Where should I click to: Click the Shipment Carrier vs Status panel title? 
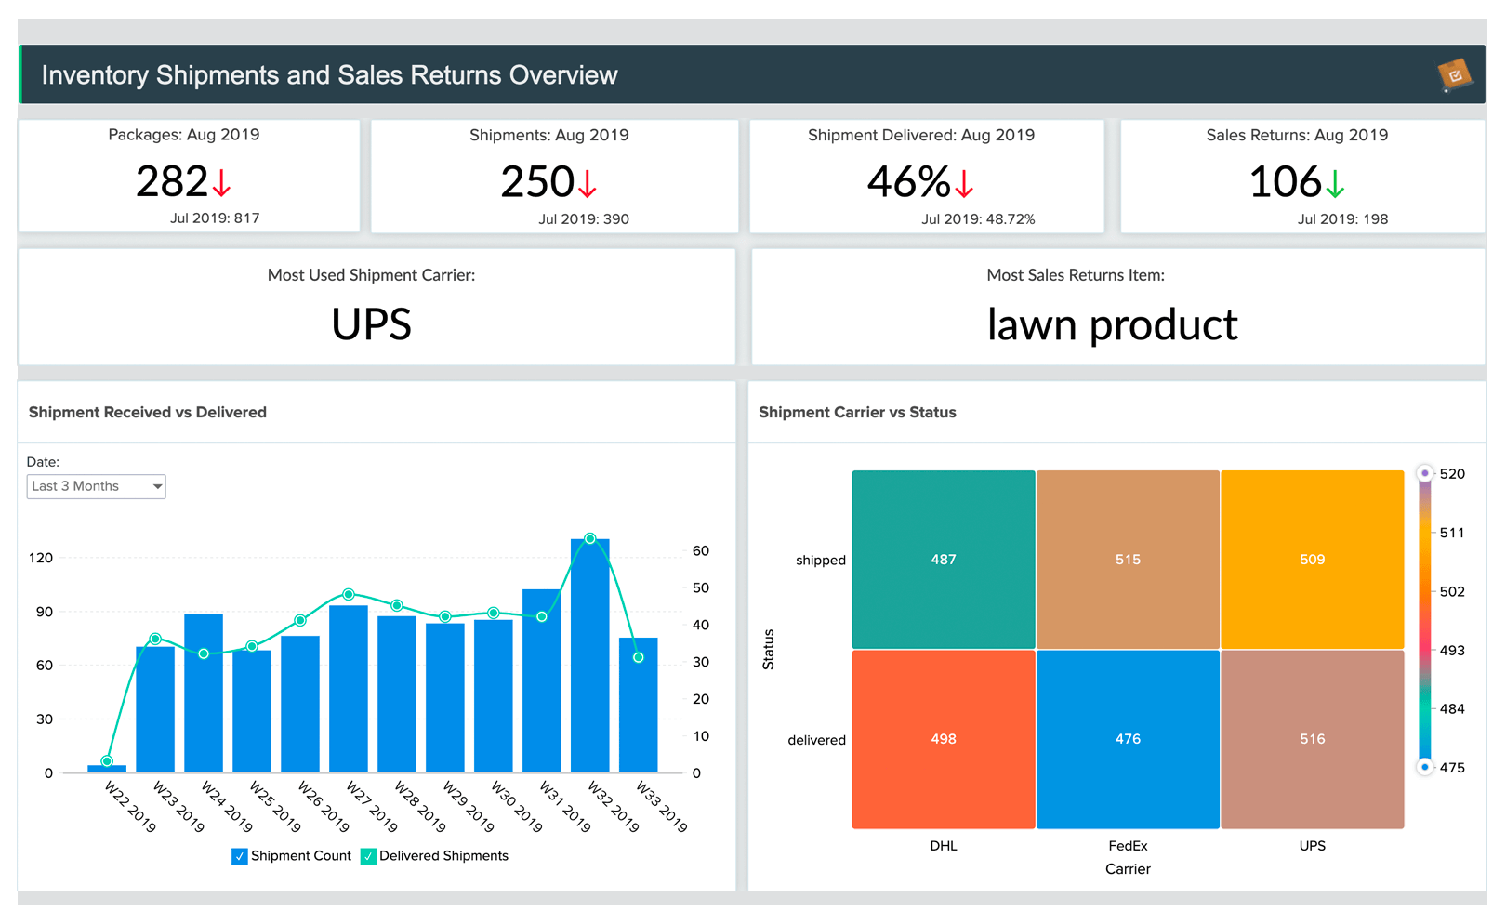pos(857,412)
